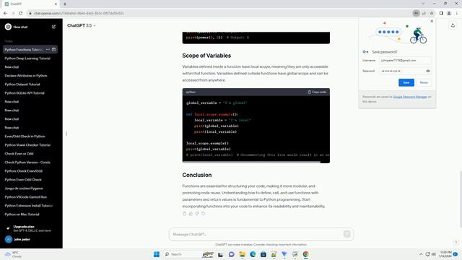Open Microsoft Edge from the taskbar
Image resolution: width=462 pixels, height=260 pixels.
click(253, 254)
